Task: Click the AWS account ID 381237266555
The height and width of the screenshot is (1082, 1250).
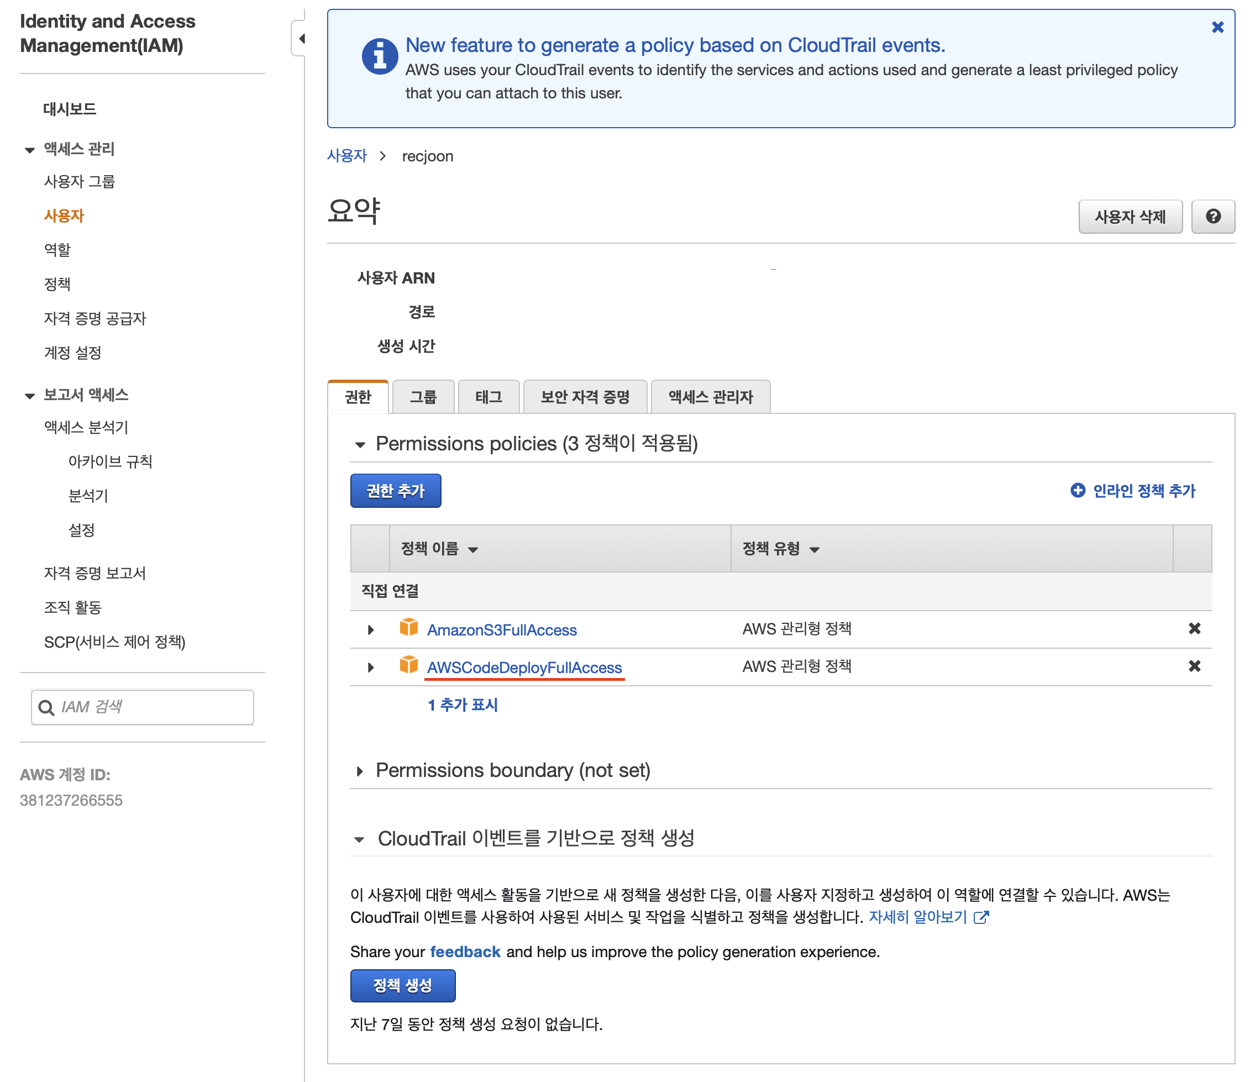Action: click(71, 801)
